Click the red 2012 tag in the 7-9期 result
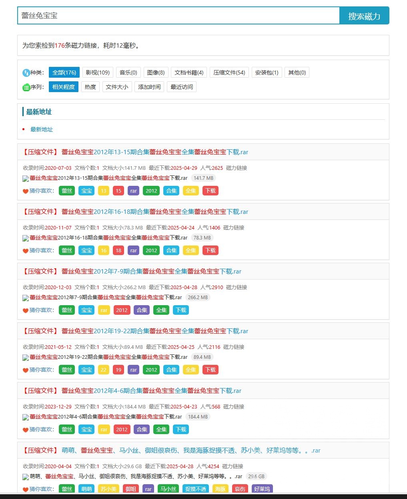Viewport: 407px width, 499px height. [122, 310]
